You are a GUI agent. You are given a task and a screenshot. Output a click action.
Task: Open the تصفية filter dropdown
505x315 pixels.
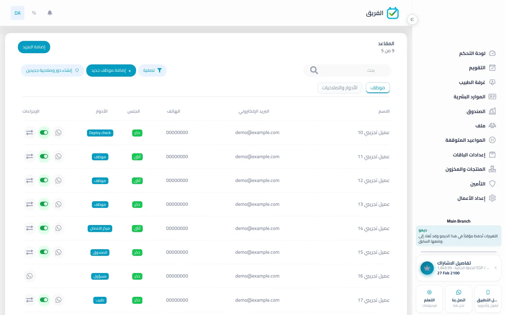[x=152, y=70]
